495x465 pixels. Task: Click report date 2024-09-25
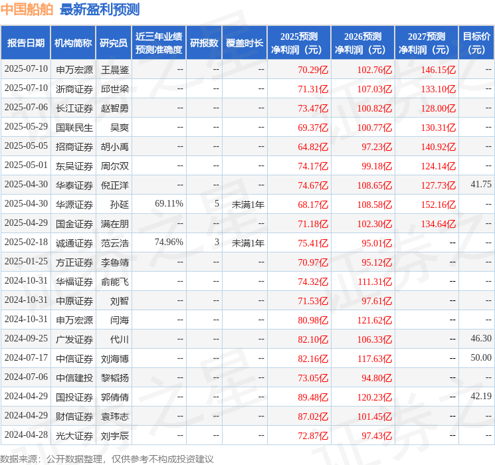click(26, 338)
